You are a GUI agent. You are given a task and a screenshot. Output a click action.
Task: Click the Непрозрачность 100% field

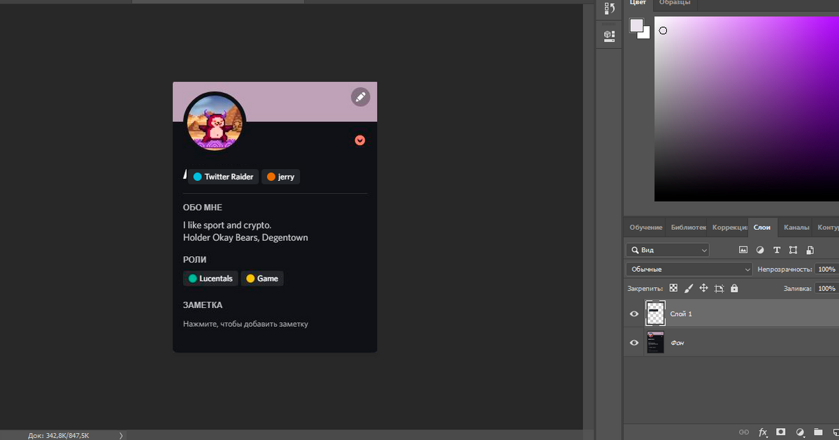[826, 269]
